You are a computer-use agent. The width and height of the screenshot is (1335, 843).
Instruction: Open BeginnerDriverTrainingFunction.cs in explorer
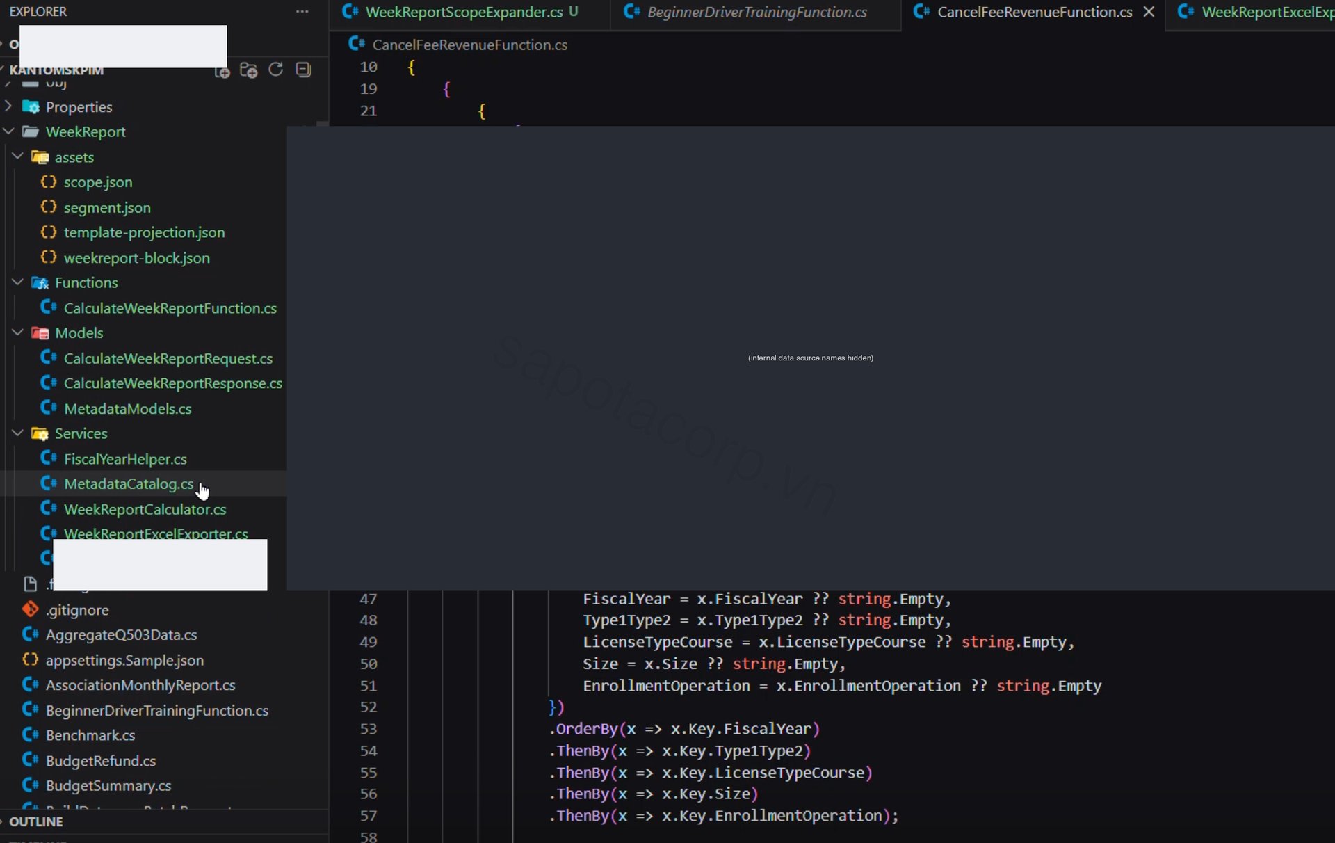click(157, 710)
